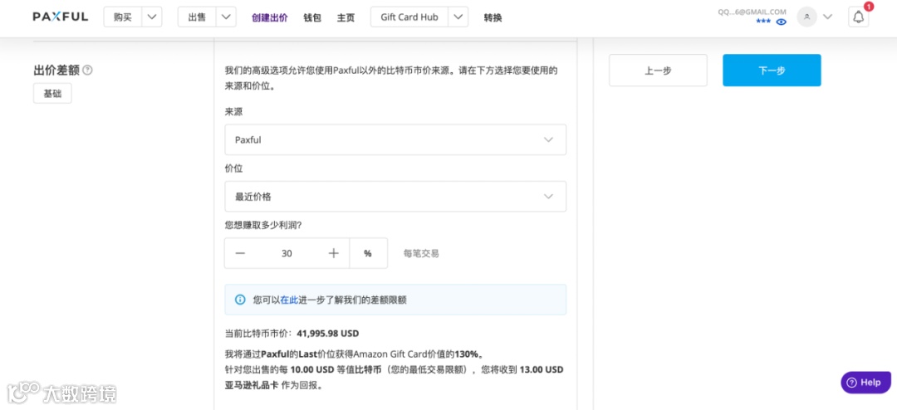
Task: Click the account email text
Action: 752,12
